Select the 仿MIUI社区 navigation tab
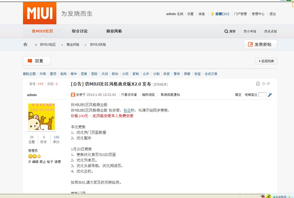Viewport: 294px width, 198px height. coord(43,31)
